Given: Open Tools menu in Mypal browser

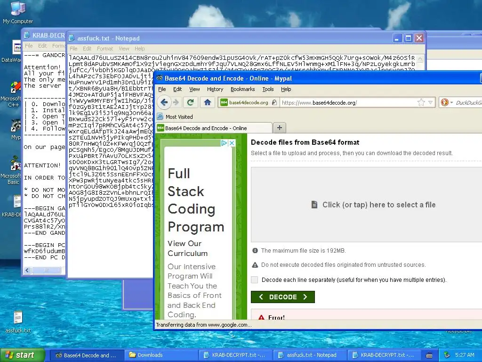Looking at the screenshot, I should pyautogui.click(x=268, y=89).
